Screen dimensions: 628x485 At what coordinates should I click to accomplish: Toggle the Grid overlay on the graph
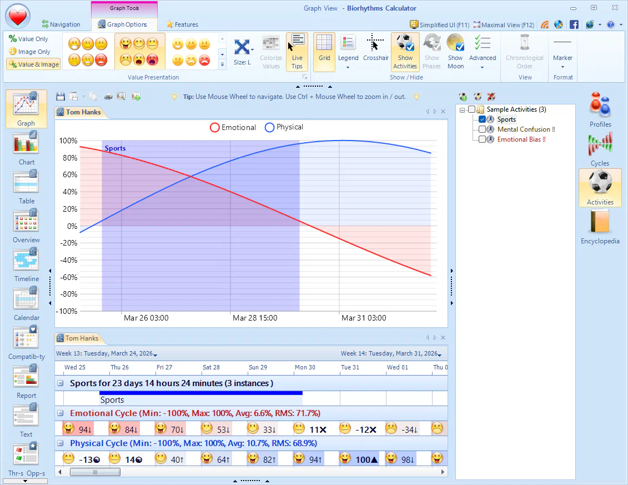pyautogui.click(x=324, y=51)
